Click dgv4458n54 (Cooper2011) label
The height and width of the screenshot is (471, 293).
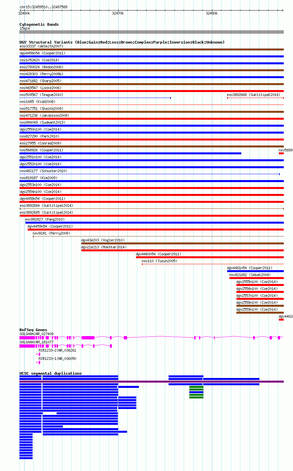(x=42, y=199)
